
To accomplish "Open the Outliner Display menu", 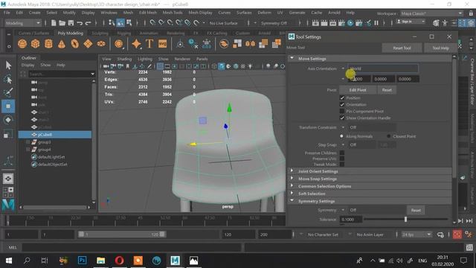I will pos(28,65).
